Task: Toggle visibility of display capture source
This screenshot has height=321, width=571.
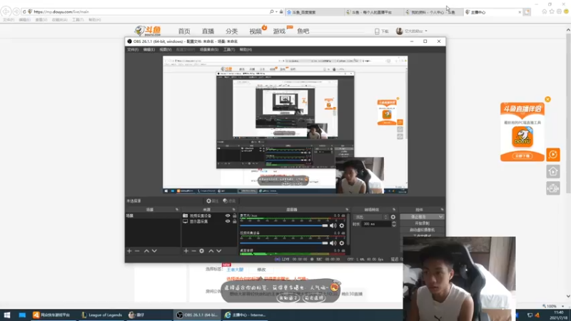Action: (228, 221)
